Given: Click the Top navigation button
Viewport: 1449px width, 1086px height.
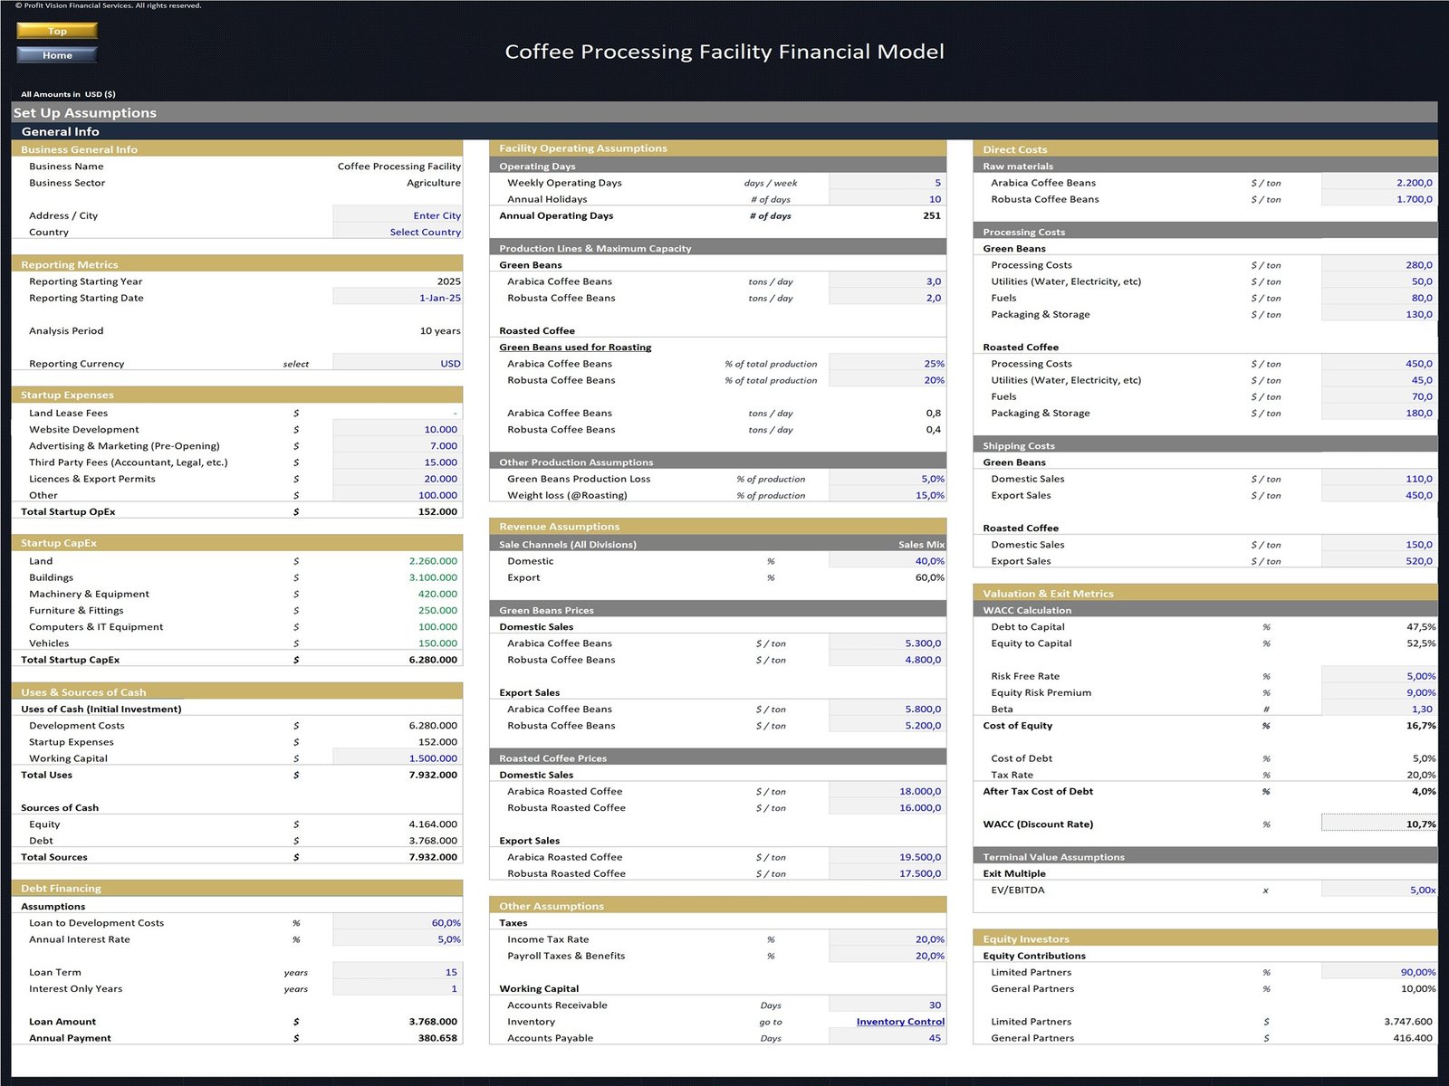Looking at the screenshot, I should click(x=56, y=30).
